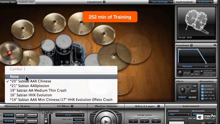Screen dimensions: 220x124
Task: Toggle the 16-Bit memory mode
Action: (x=32, y=115)
